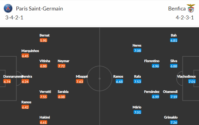
Task: Click the Benfica club crest
Action: [191, 8]
